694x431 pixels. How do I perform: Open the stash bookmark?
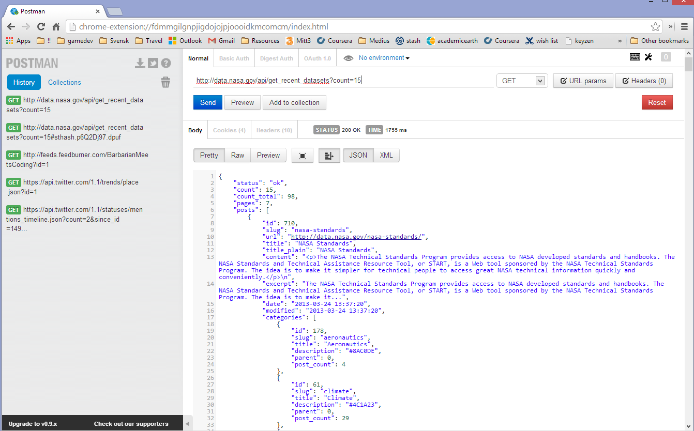click(x=408, y=41)
